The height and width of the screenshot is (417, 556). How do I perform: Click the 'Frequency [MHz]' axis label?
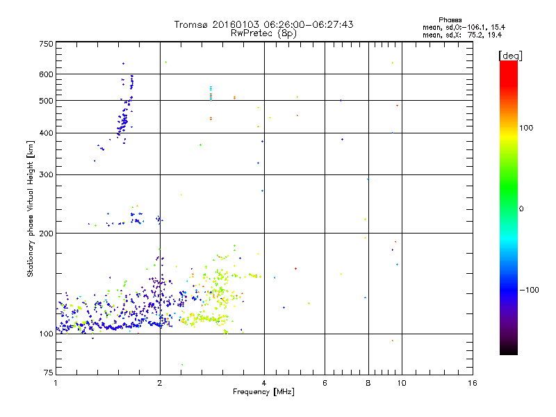[263, 392]
